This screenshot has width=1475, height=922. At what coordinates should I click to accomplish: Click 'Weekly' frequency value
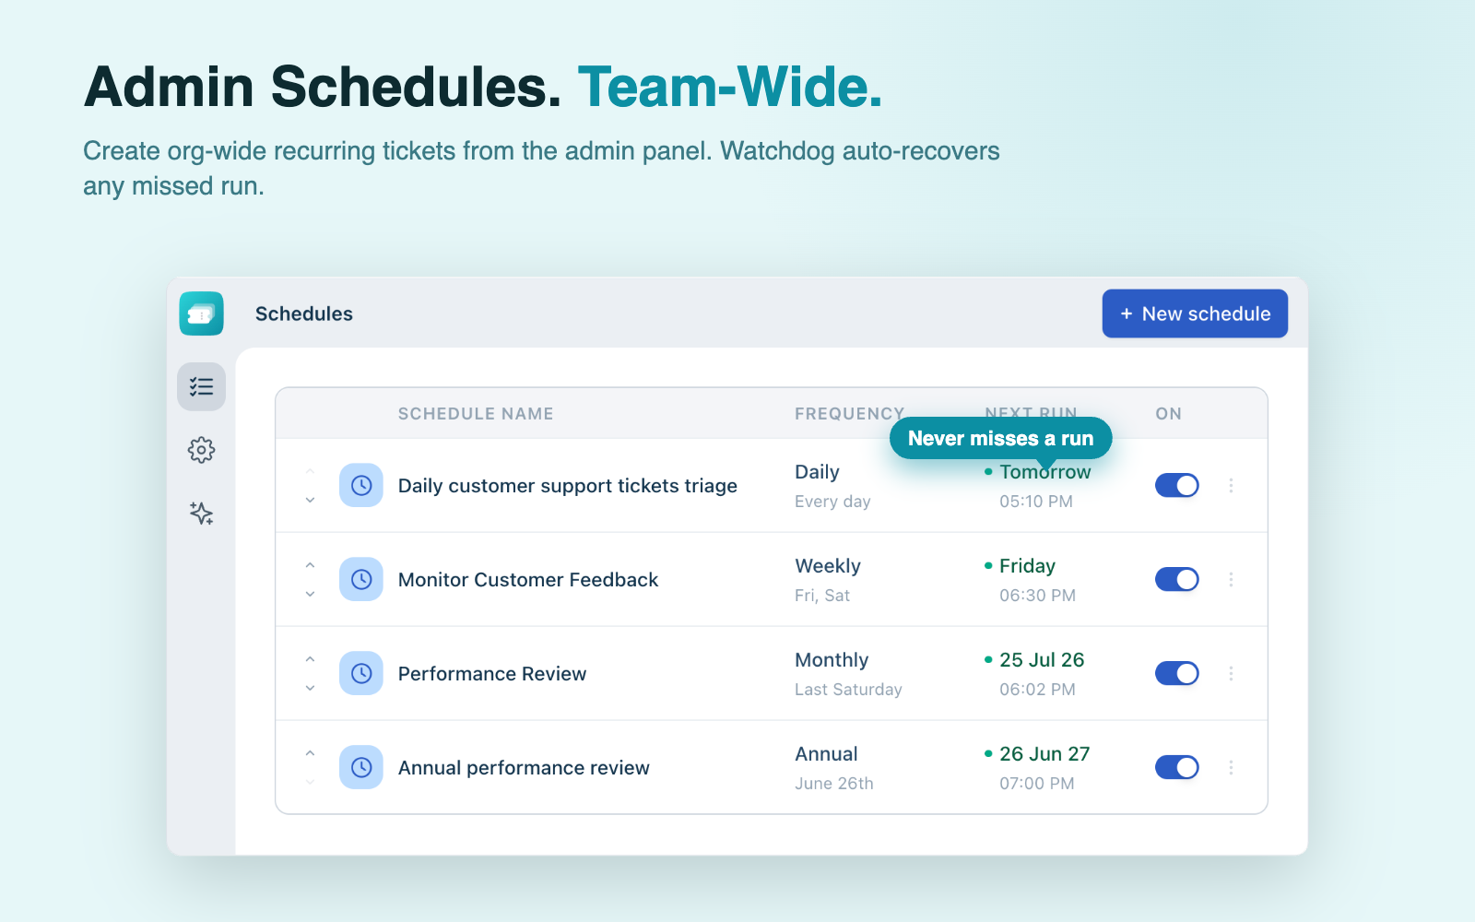(828, 566)
